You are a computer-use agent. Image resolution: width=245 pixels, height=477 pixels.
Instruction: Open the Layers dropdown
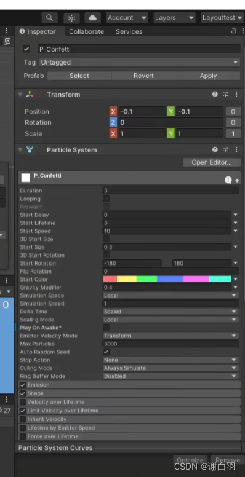click(x=174, y=18)
